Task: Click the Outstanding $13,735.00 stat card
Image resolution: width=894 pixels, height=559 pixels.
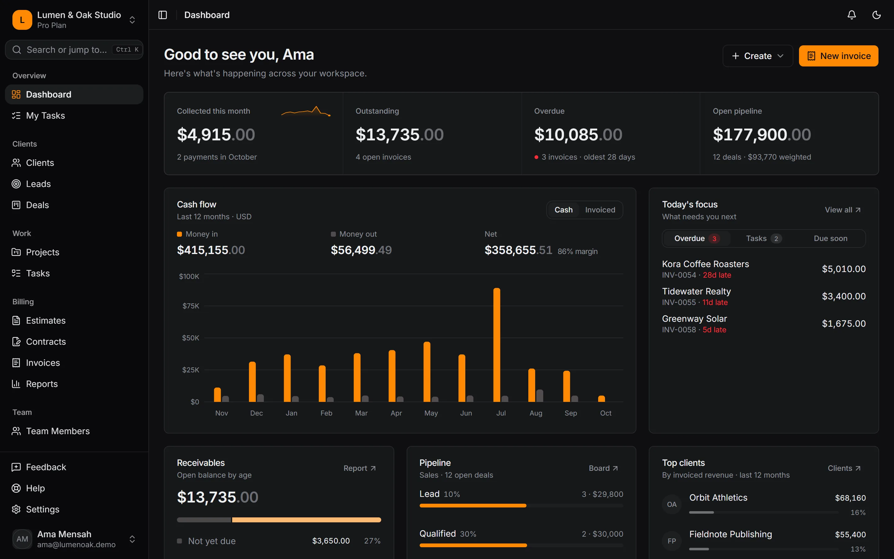Action: click(432, 134)
